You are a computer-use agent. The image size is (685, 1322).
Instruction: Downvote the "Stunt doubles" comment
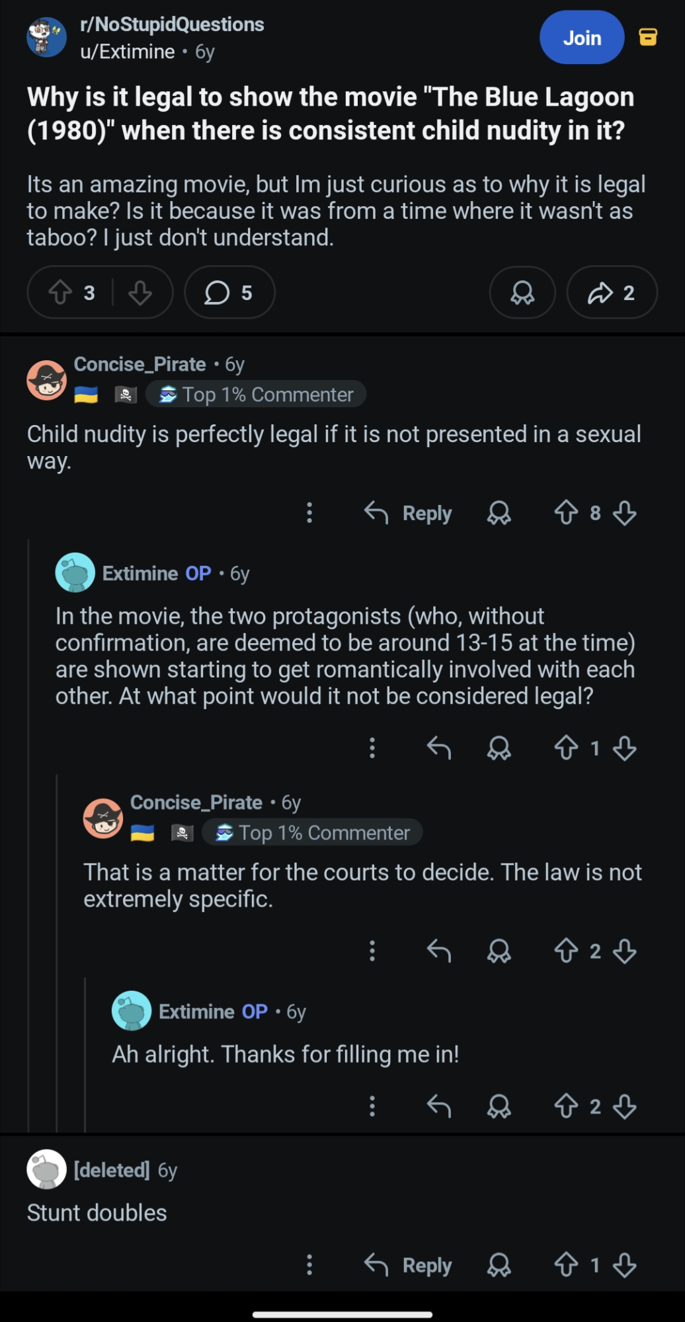click(x=625, y=1265)
